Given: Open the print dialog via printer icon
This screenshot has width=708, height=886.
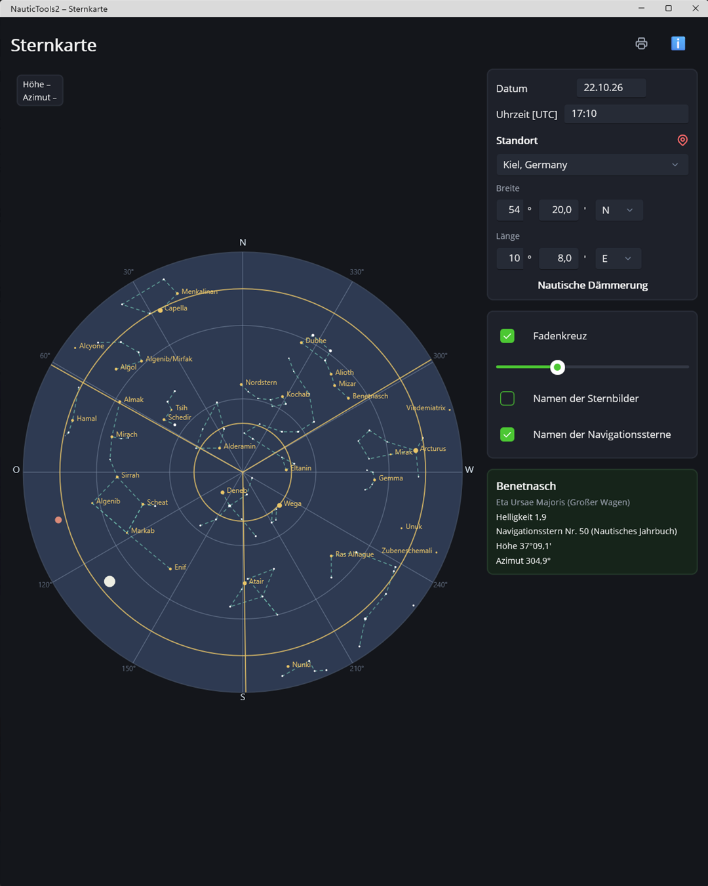Looking at the screenshot, I should [x=641, y=43].
